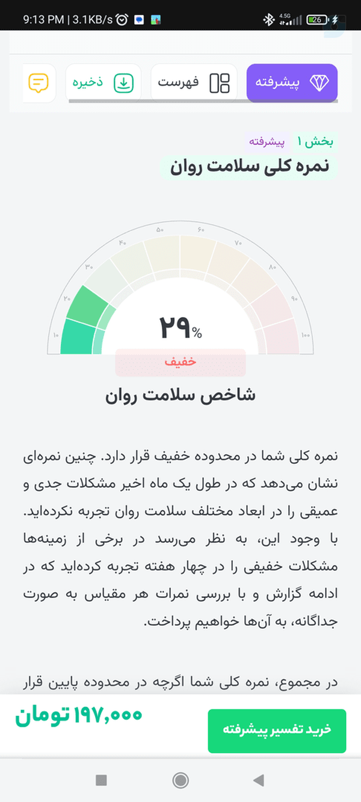
Task: Tap Android back triangle navigation button
Action: (x=259, y=780)
